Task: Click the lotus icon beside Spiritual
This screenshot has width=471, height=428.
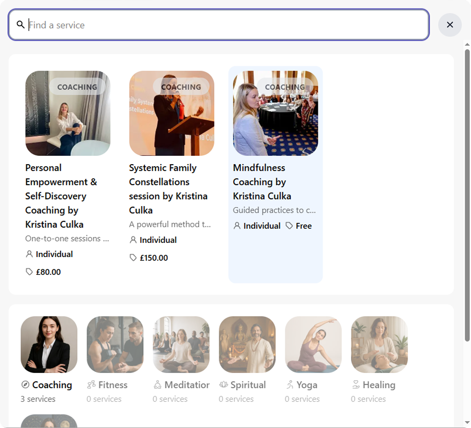Action: pyautogui.click(x=223, y=385)
